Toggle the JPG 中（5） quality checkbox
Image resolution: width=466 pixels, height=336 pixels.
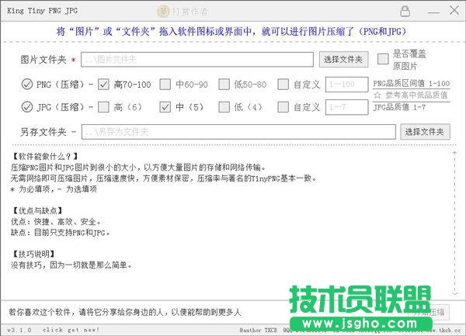tap(164, 107)
